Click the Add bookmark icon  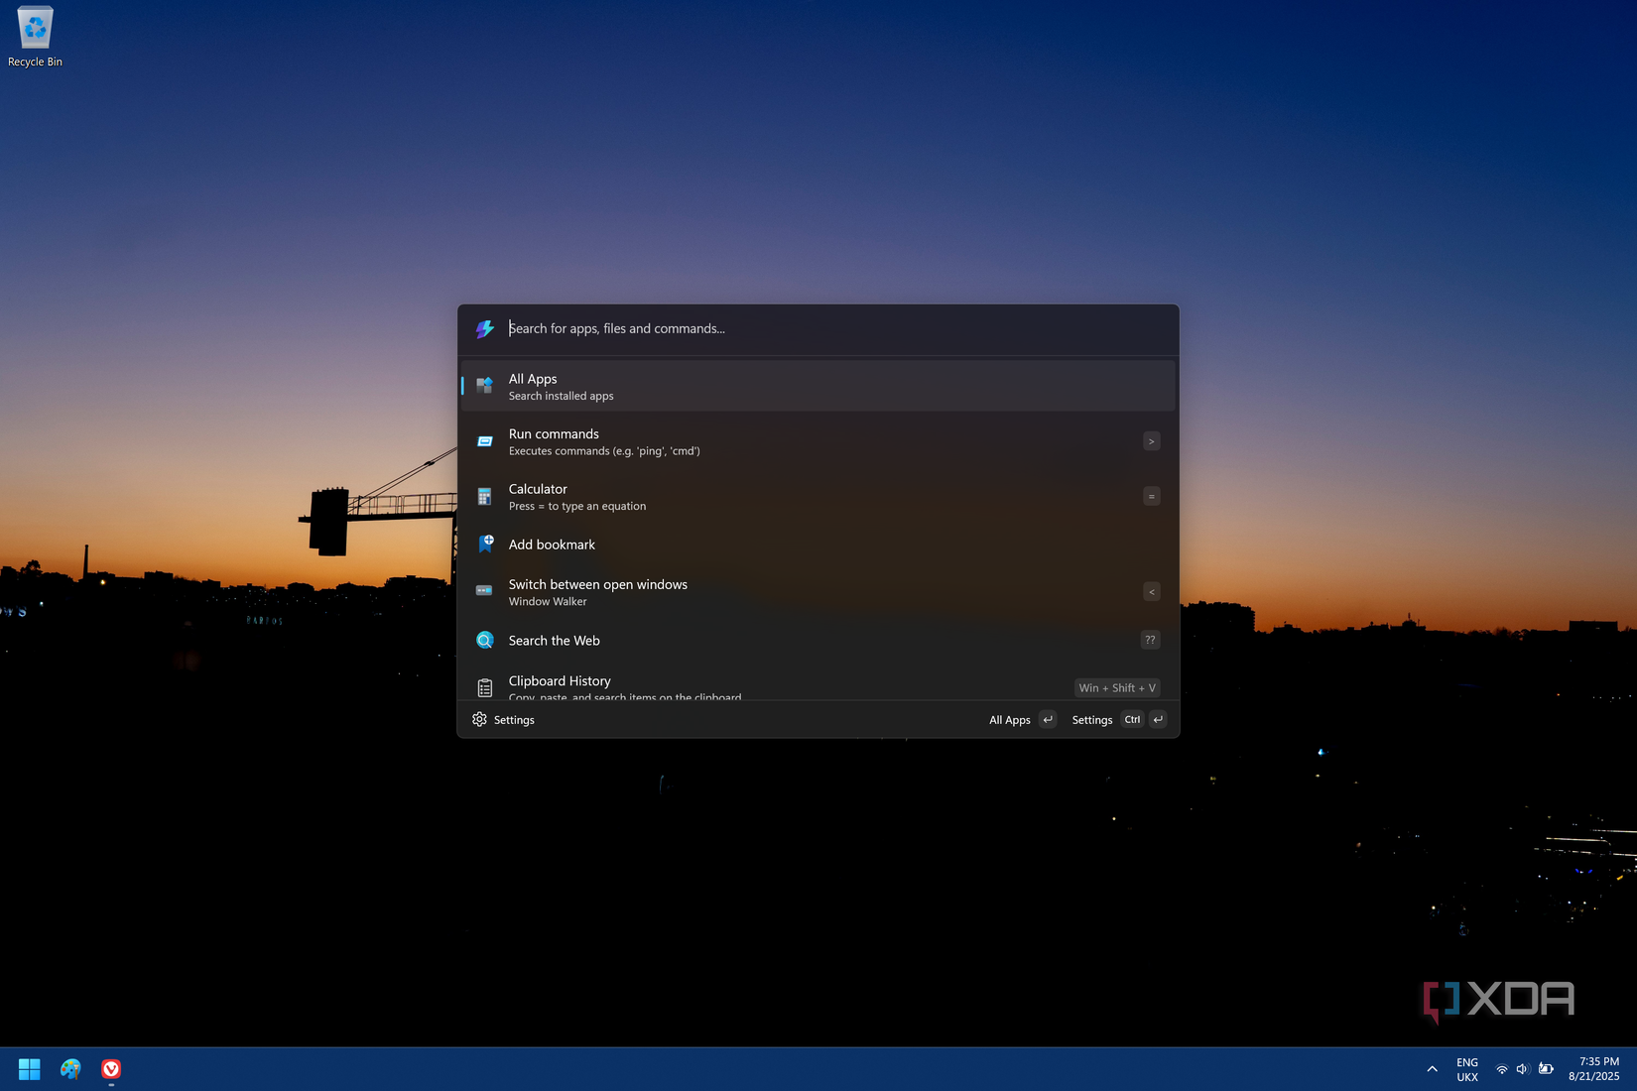pyautogui.click(x=485, y=544)
